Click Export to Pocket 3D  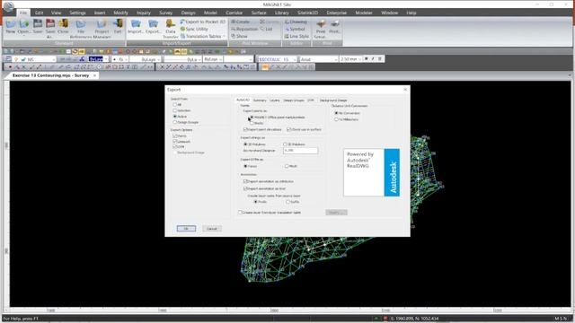tap(203, 22)
